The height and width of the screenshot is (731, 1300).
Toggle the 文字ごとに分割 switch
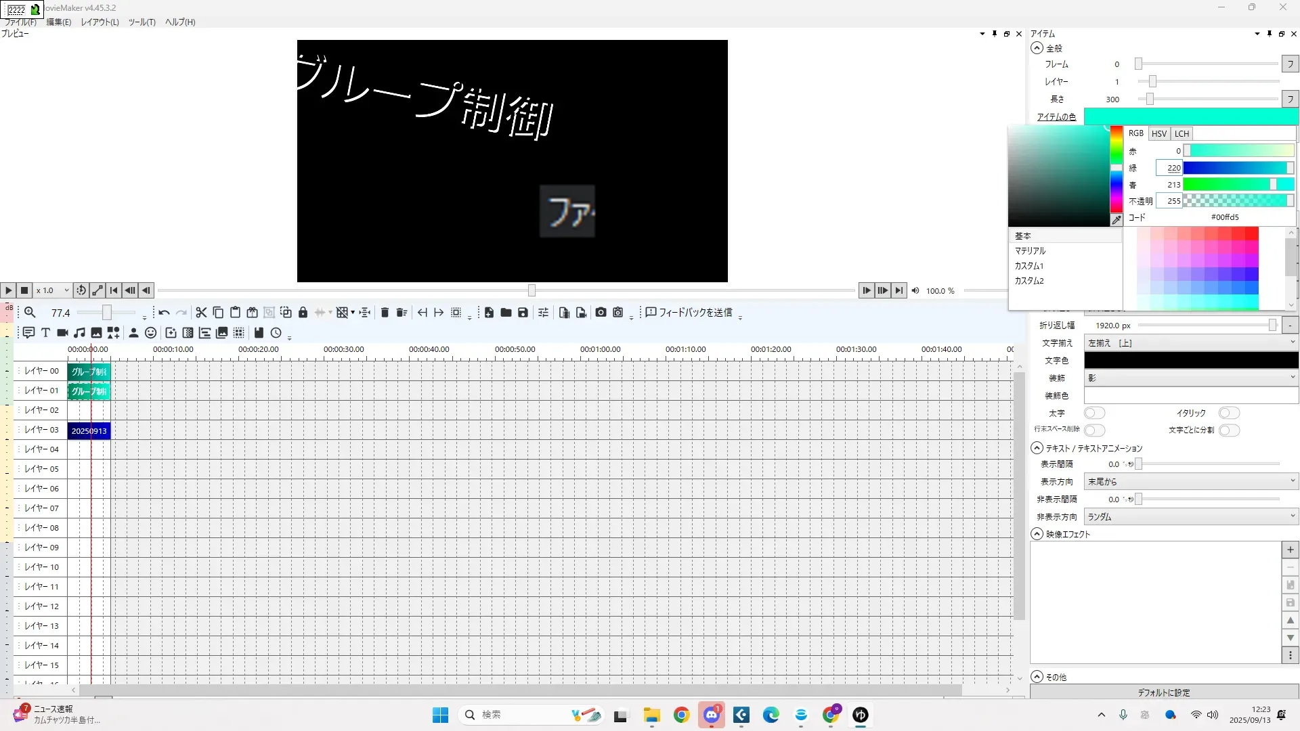click(x=1228, y=430)
